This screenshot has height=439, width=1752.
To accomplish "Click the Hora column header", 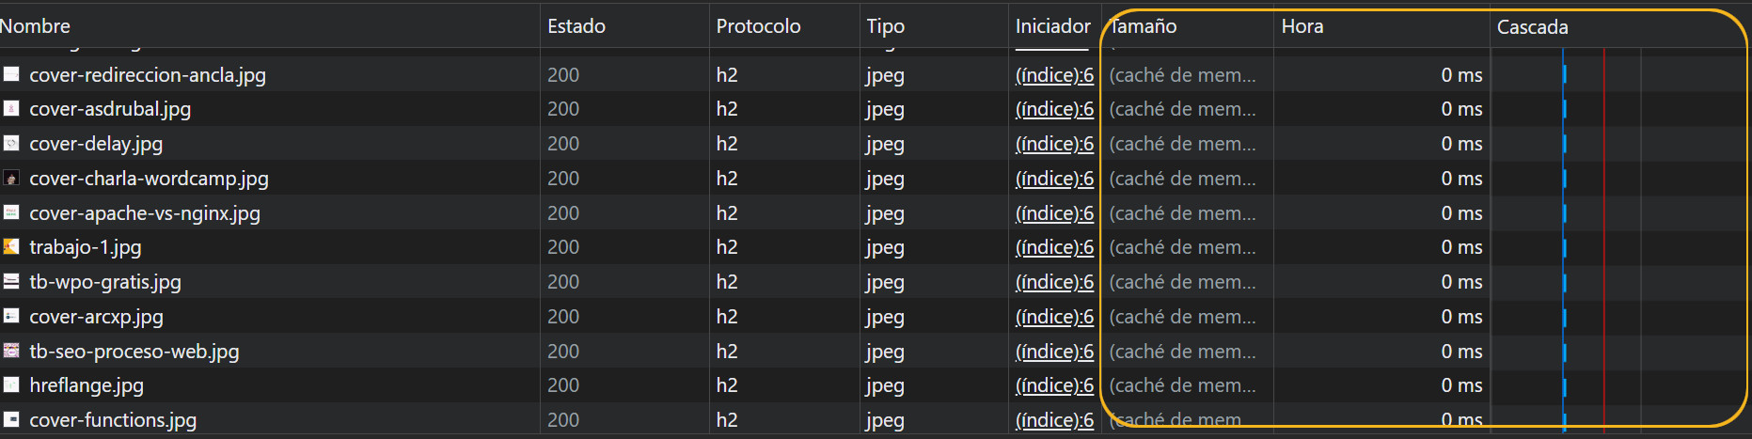I will point(1302,26).
